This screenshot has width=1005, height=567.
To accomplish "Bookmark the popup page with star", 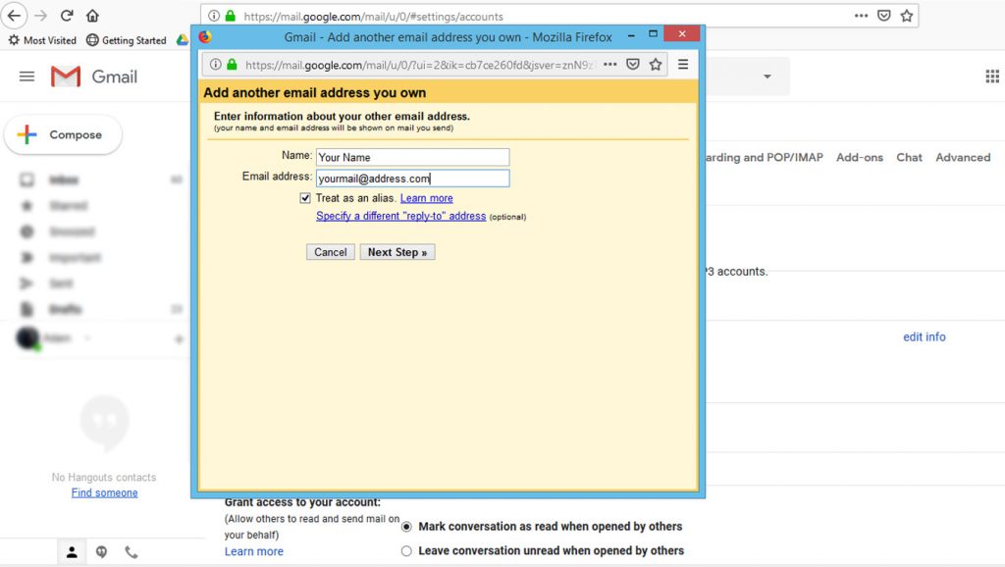I will [x=655, y=64].
